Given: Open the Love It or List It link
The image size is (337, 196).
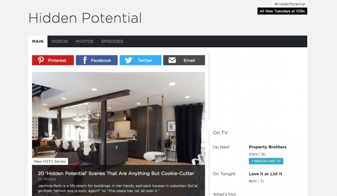Looking at the screenshot, I should click(265, 174).
